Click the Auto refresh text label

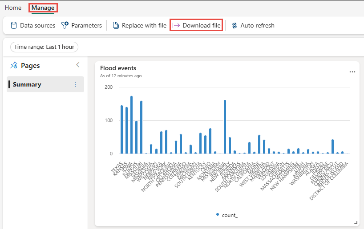(x=257, y=25)
